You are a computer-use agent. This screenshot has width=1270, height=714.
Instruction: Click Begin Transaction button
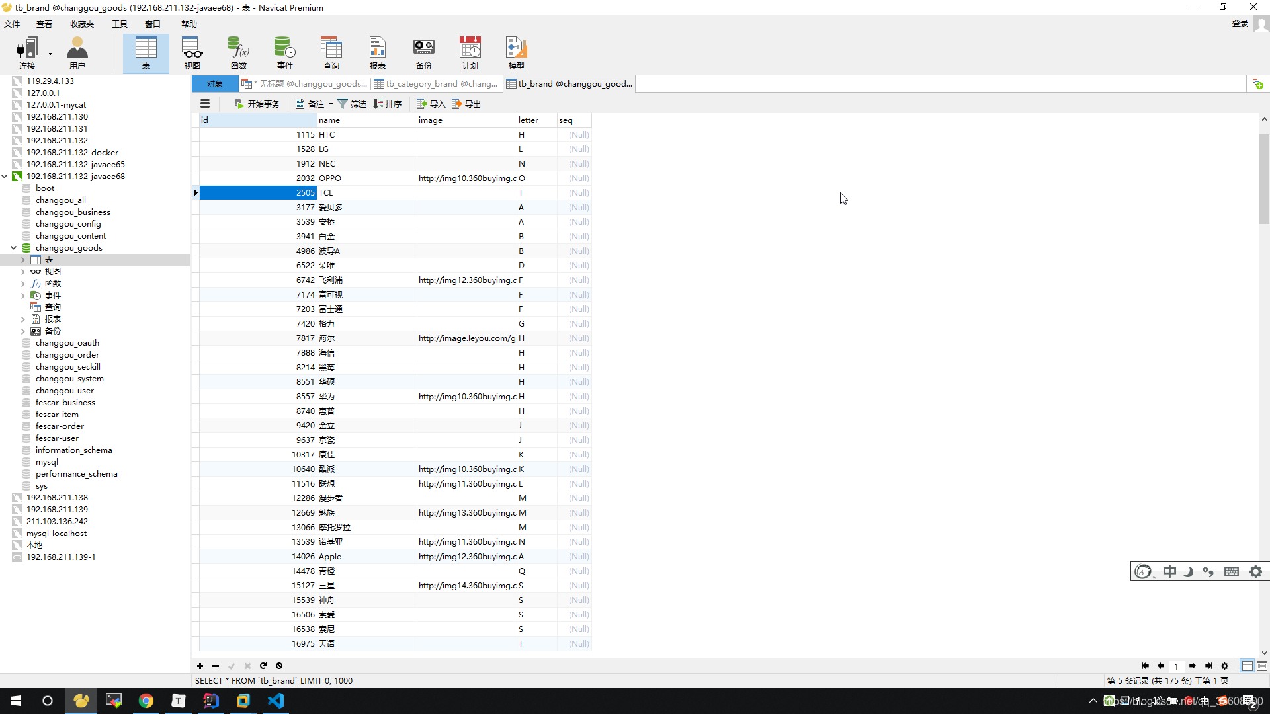pyautogui.click(x=257, y=104)
